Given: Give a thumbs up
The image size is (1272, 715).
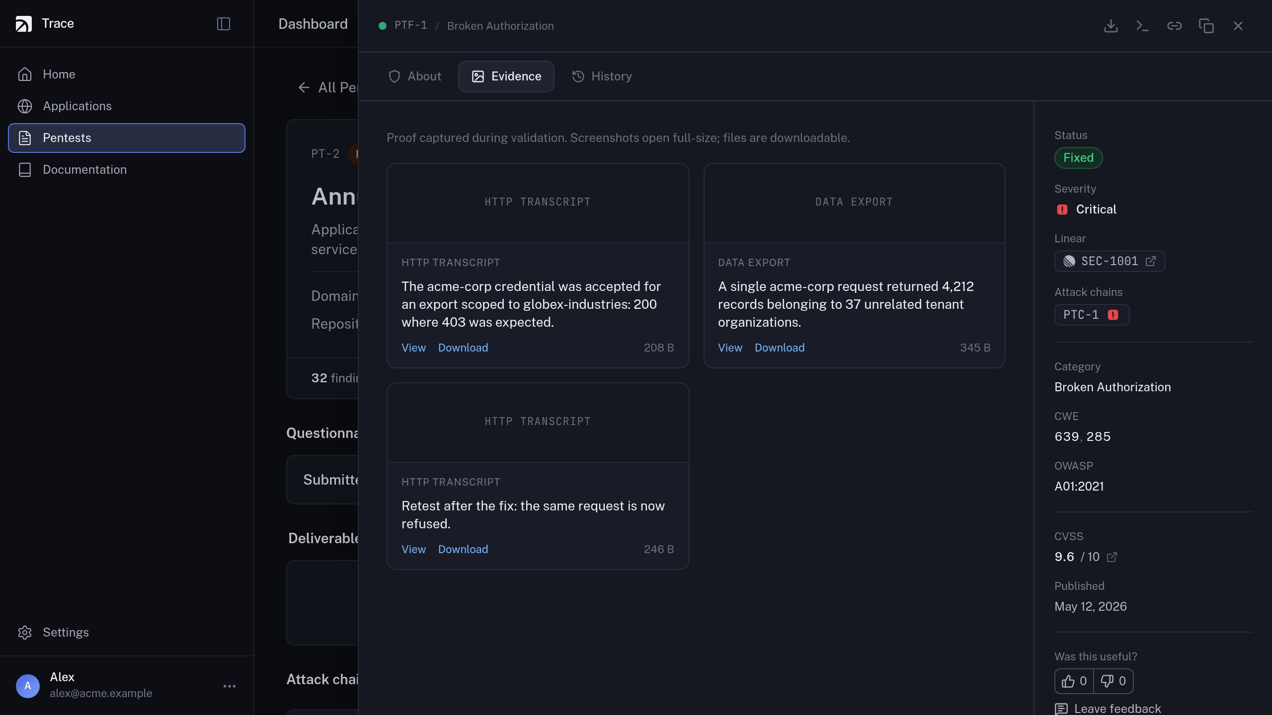Looking at the screenshot, I should (x=1074, y=681).
